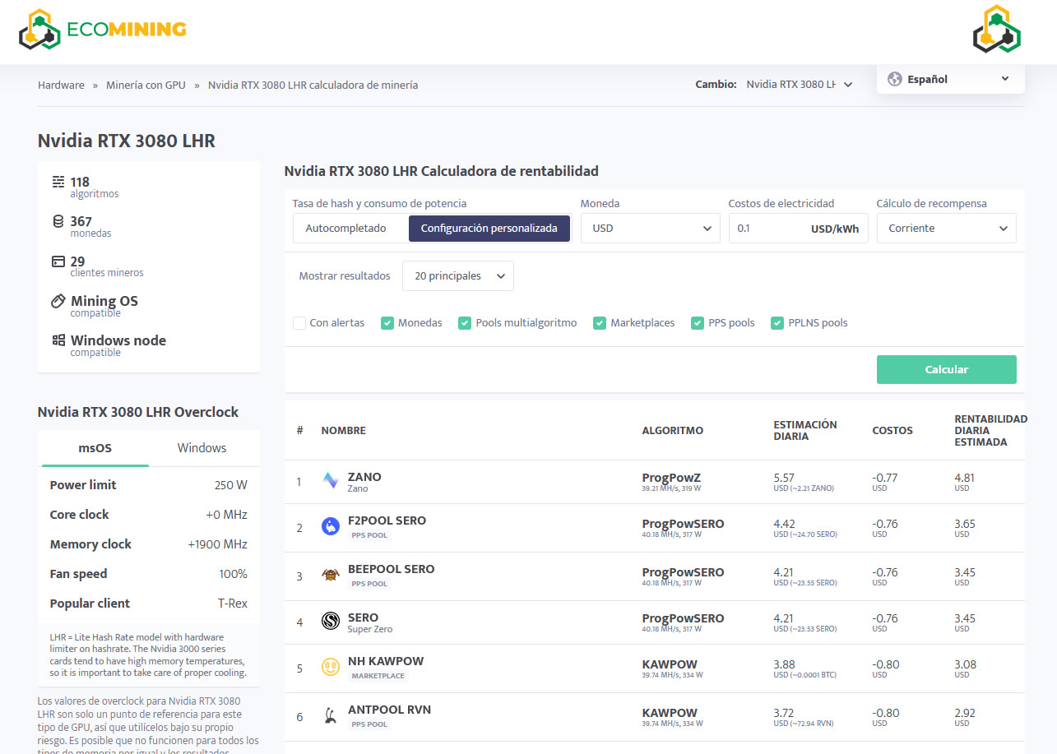The height and width of the screenshot is (754, 1057).
Task: Select Configuración personalizada option
Action: [489, 228]
